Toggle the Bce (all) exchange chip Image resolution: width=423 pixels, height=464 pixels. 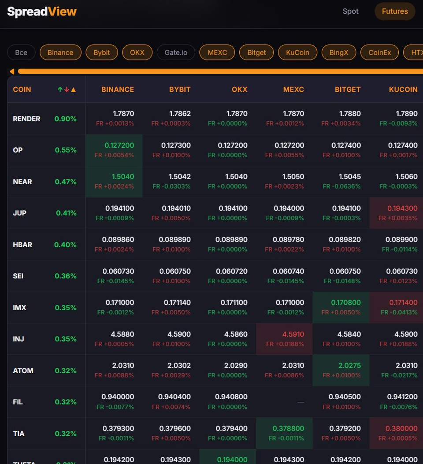point(21,52)
